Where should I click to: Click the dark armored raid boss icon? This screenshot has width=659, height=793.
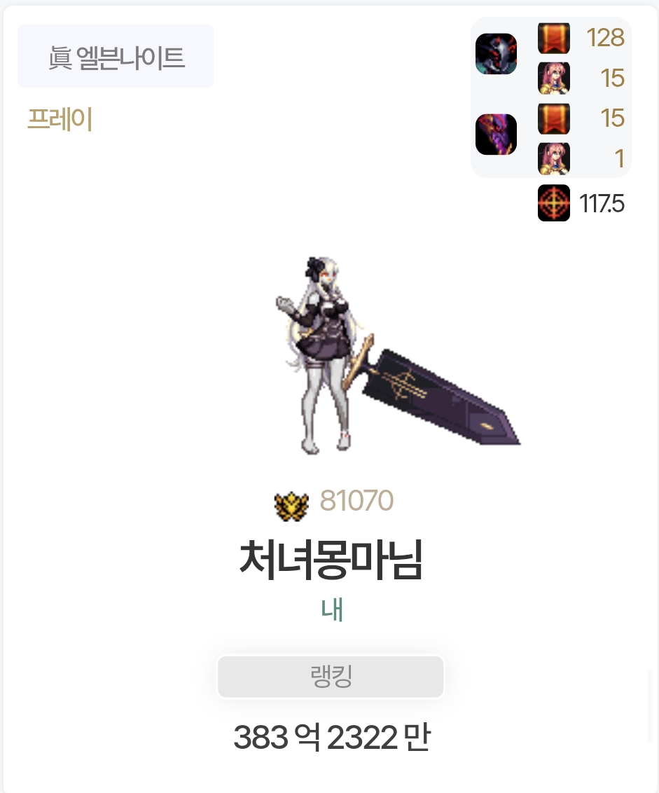496,54
